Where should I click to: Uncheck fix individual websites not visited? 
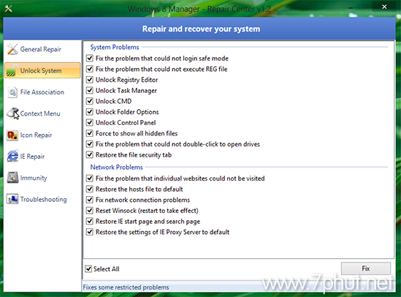tap(90, 178)
